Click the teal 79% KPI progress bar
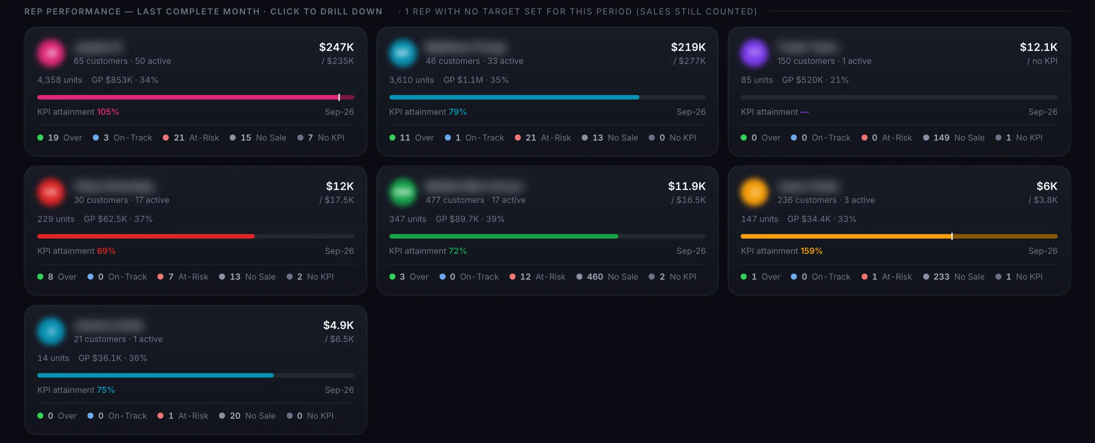The image size is (1095, 443). [547, 97]
